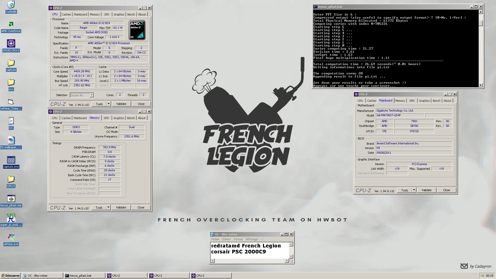Image resolution: width=496 pixels, height=279 pixels.
Task: Click Close button in Mainboard CPU-Z window
Action: [x=446, y=190]
